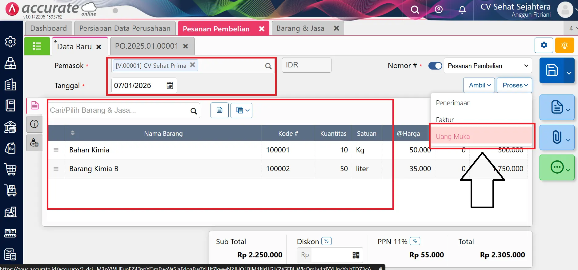Search supplier with magnifier in Pemasok field
The image size is (578, 270).
click(268, 66)
